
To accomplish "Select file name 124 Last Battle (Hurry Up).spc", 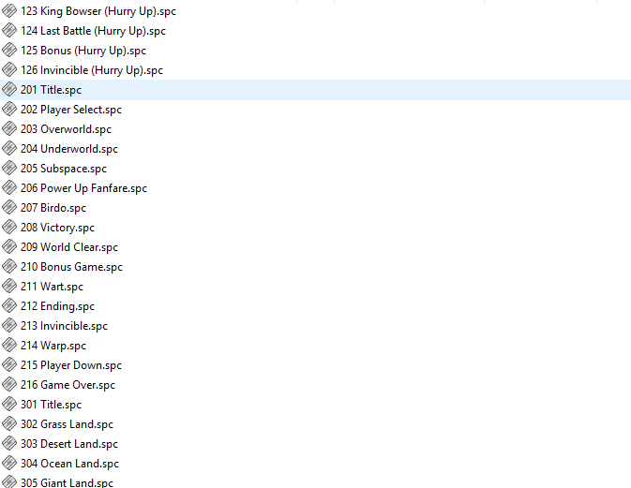I will [93, 31].
